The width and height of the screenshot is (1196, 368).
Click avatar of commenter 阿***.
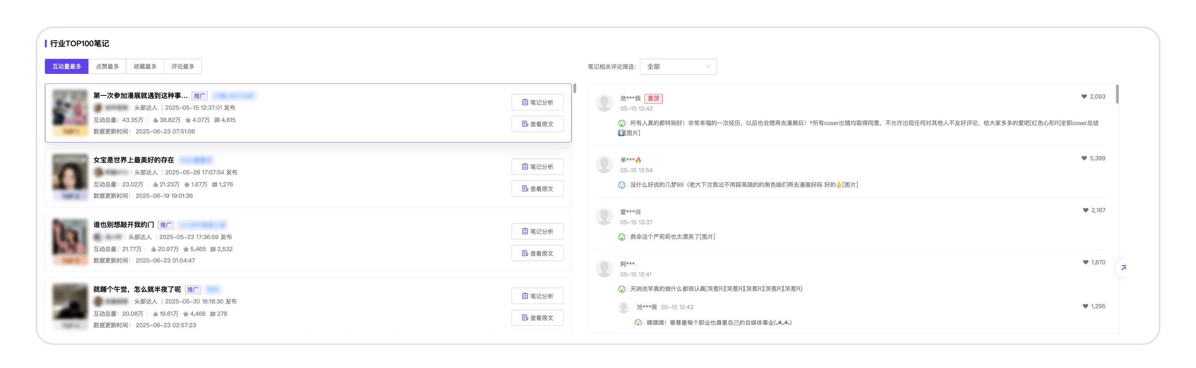(604, 268)
